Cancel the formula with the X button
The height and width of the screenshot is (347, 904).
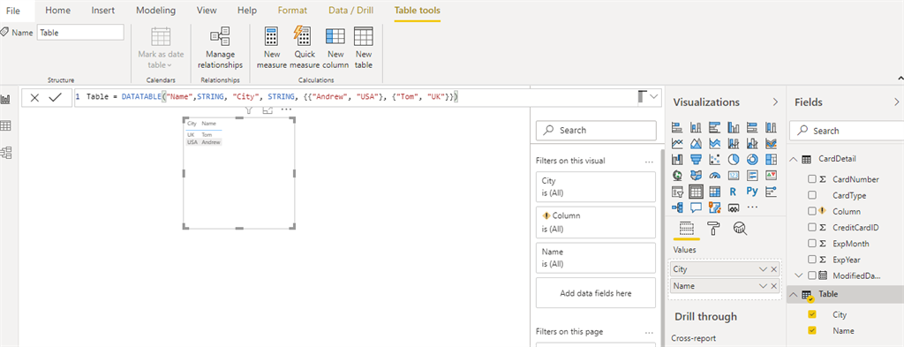coord(34,98)
